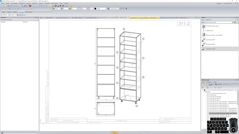Click the 311-2 sheet label on drawing
This screenshot has width=239, height=134.
184,23
